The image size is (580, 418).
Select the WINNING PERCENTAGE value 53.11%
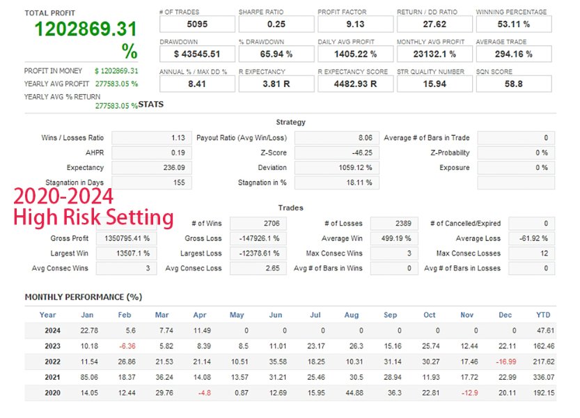(512, 24)
